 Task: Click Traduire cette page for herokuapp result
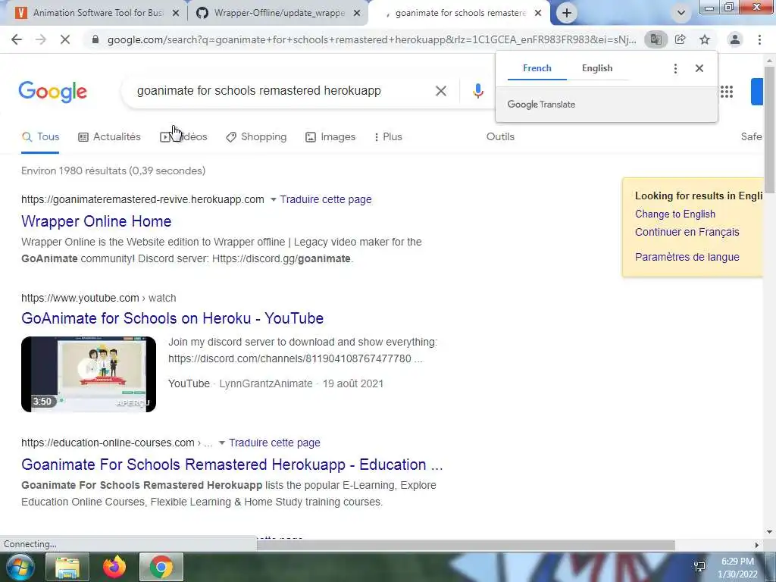pyautogui.click(x=326, y=199)
